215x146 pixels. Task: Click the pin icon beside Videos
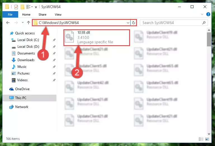(54, 80)
